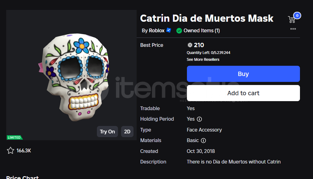Add the mask to cart
Viewport: 313px width, 179px height.
pos(243,93)
